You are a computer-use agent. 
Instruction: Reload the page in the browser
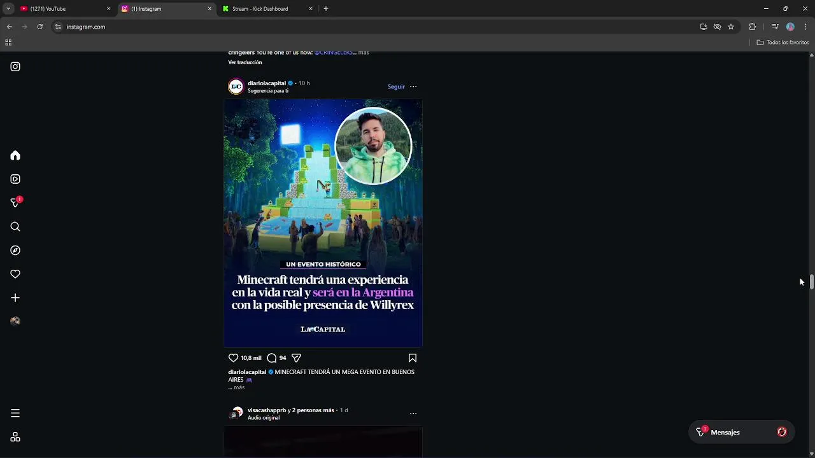(39, 27)
